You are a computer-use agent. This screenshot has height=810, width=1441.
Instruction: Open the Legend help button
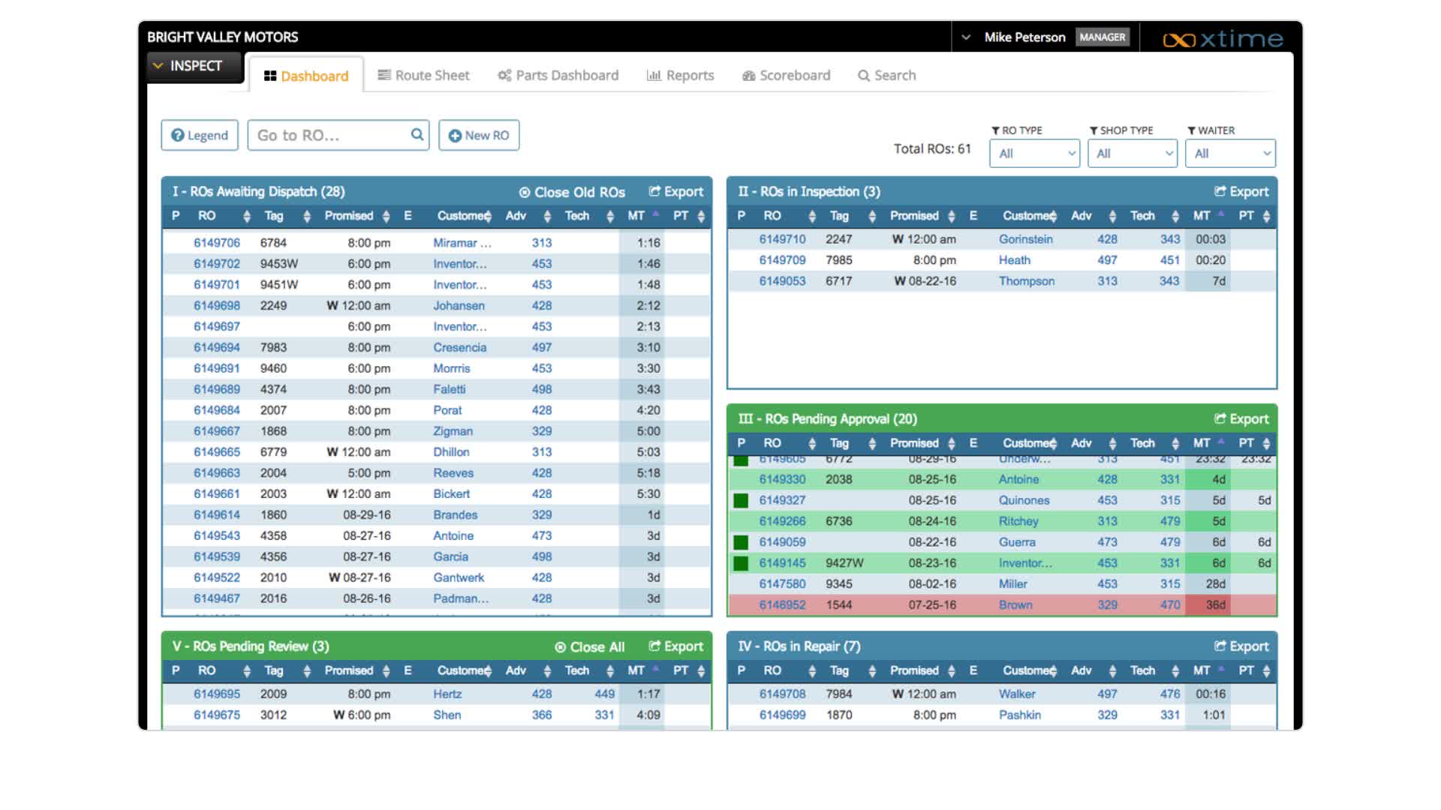coord(200,136)
